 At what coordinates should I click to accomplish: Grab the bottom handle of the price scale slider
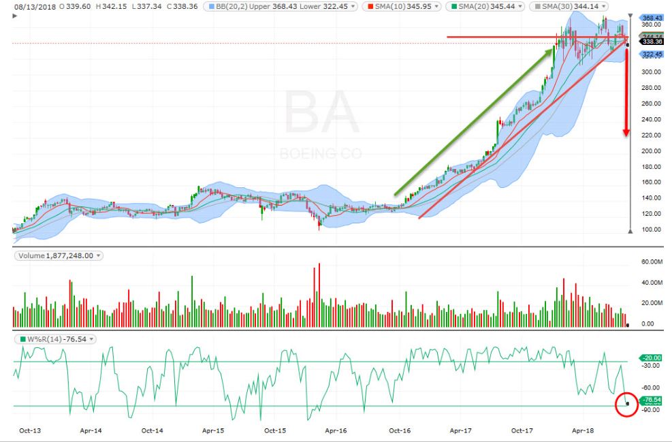[630, 231]
